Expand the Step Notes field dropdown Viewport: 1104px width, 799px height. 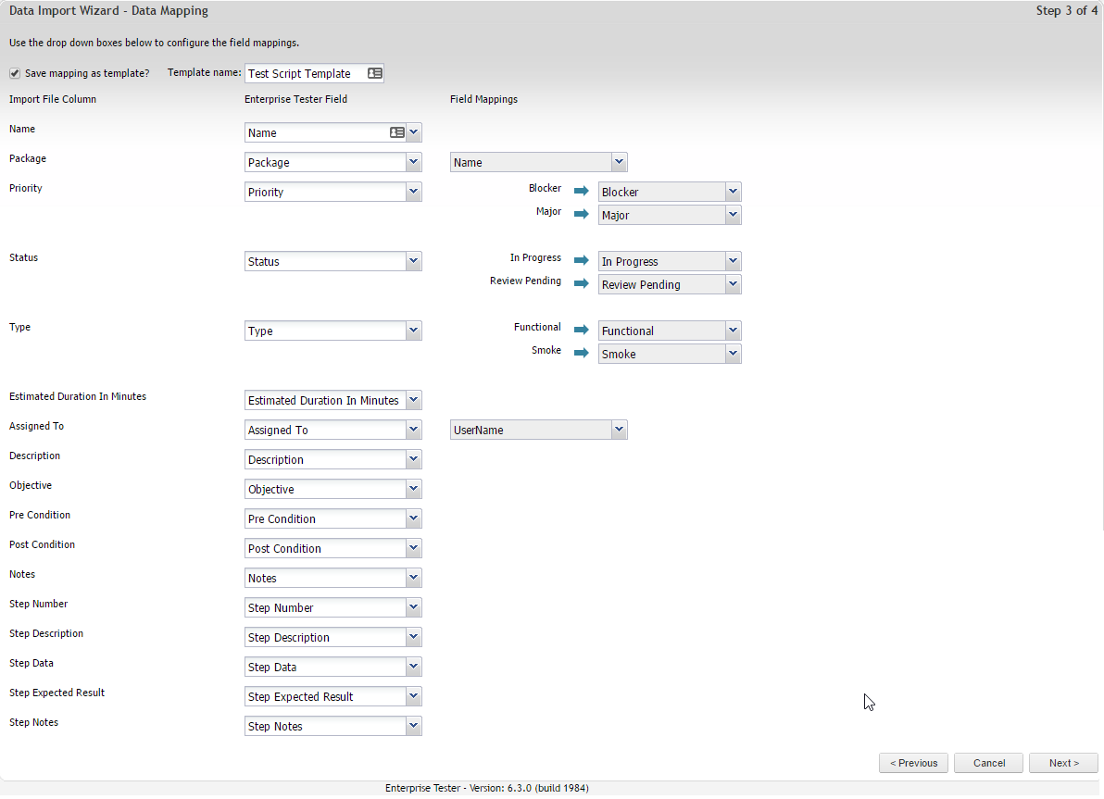413,726
